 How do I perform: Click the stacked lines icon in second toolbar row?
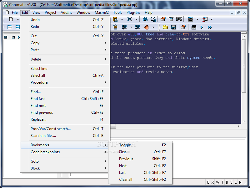tap(115, 27)
